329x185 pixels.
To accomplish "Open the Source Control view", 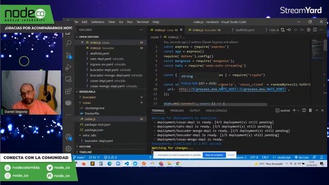I will click(x=68, y=55).
